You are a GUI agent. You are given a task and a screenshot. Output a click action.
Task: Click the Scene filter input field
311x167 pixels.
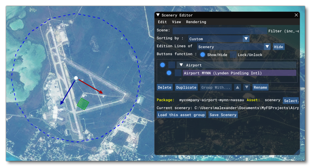(x=219, y=30)
